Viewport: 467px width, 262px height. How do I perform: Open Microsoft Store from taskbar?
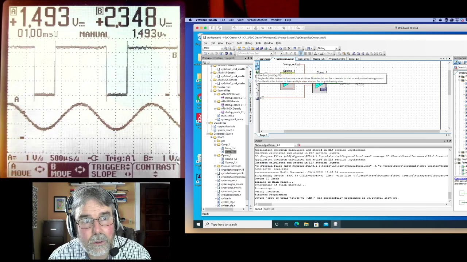tap(316, 224)
